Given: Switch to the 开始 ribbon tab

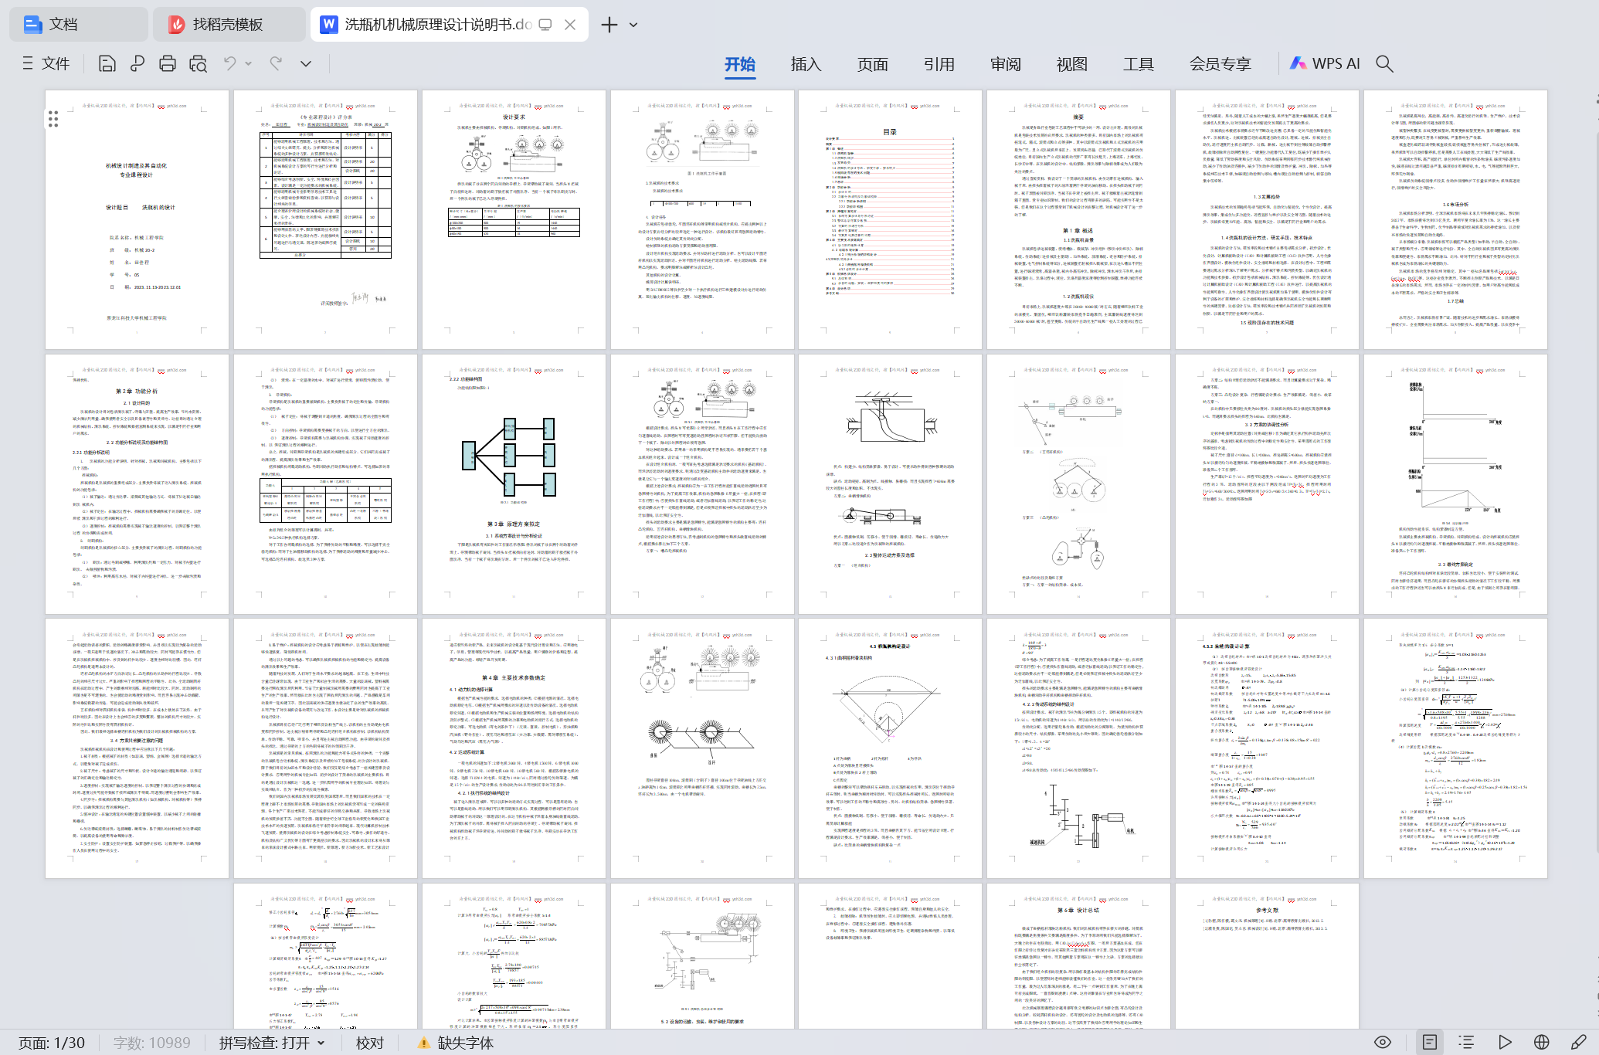Looking at the screenshot, I should 740,64.
